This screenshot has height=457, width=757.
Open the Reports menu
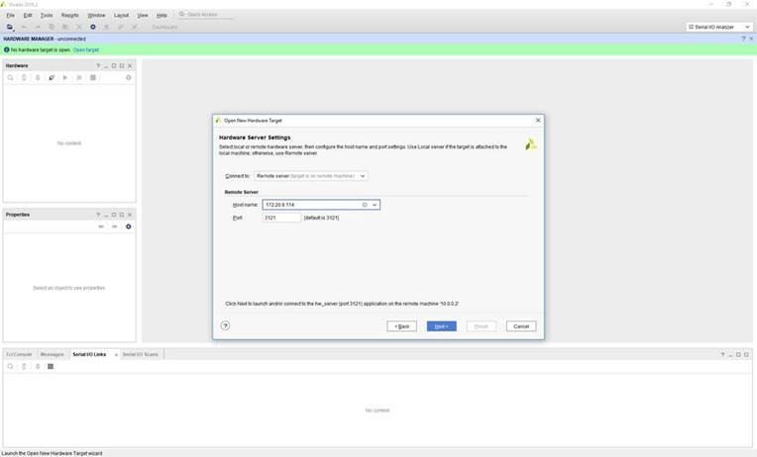(x=70, y=15)
